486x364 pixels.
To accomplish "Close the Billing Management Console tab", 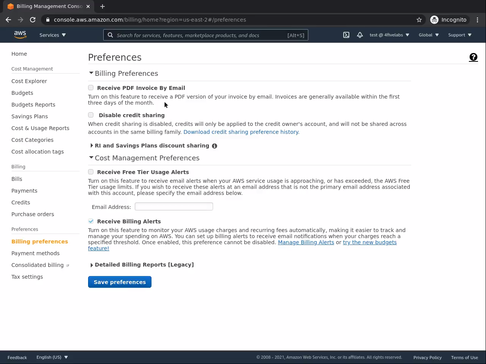I will 88,6.
